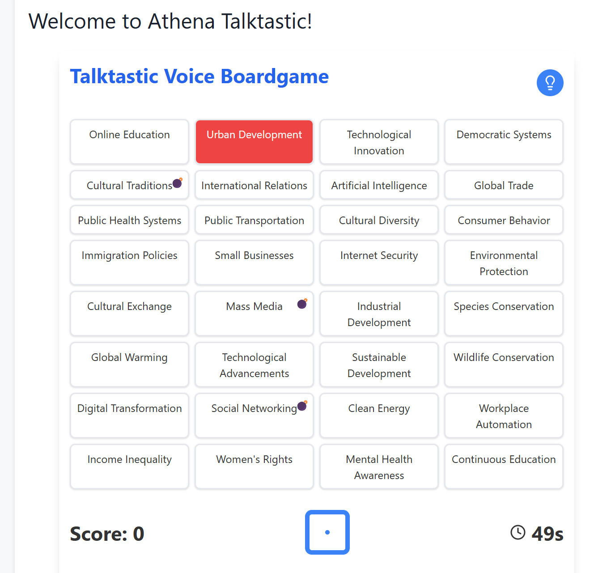
Task: Click the lightbulb hint icon
Action: pyautogui.click(x=550, y=83)
